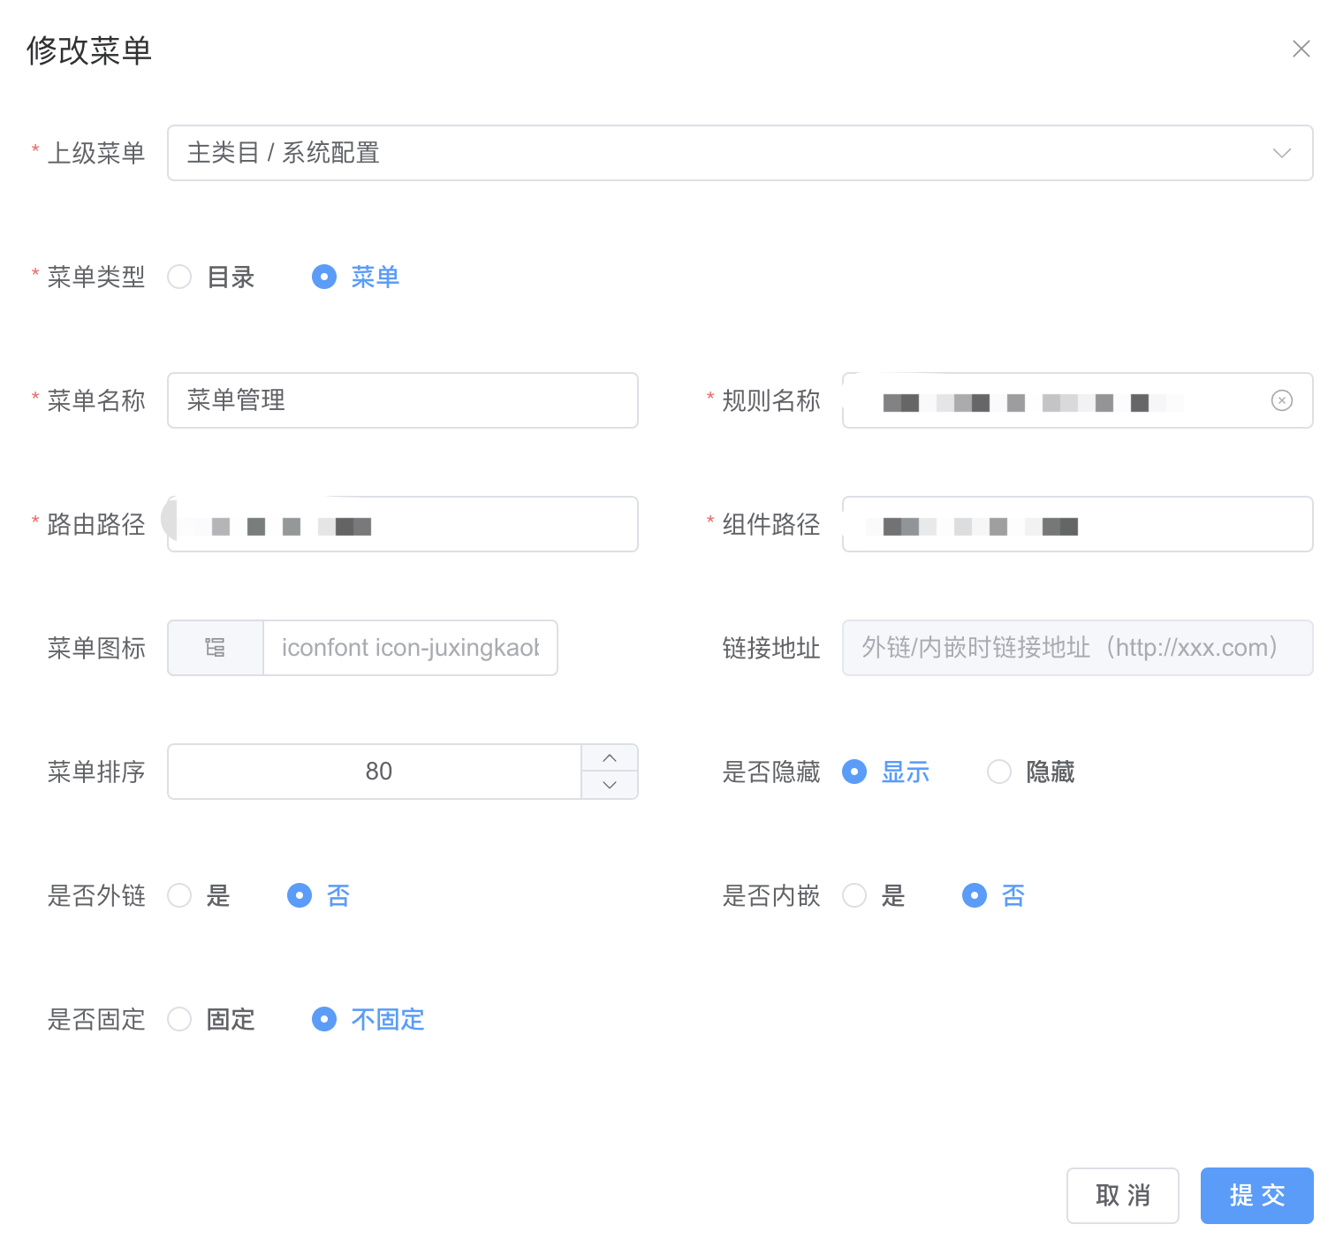Click the 规则名称 input field
The image size is (1343, 1255).
1077,400
